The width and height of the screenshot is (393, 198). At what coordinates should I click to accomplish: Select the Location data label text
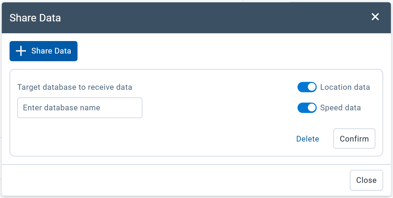pyautogui.click(x=345, y=87)
